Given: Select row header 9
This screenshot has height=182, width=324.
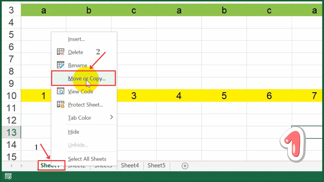Looking at the screenshot, I should point(11,83).
